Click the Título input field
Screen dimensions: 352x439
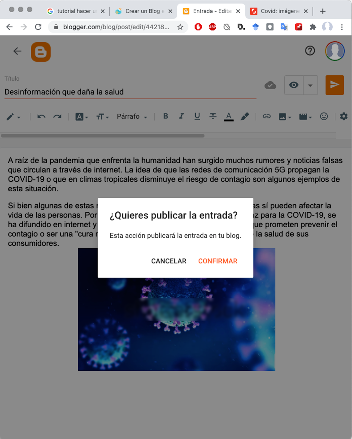pyautogui.click(x=130, y=92)
